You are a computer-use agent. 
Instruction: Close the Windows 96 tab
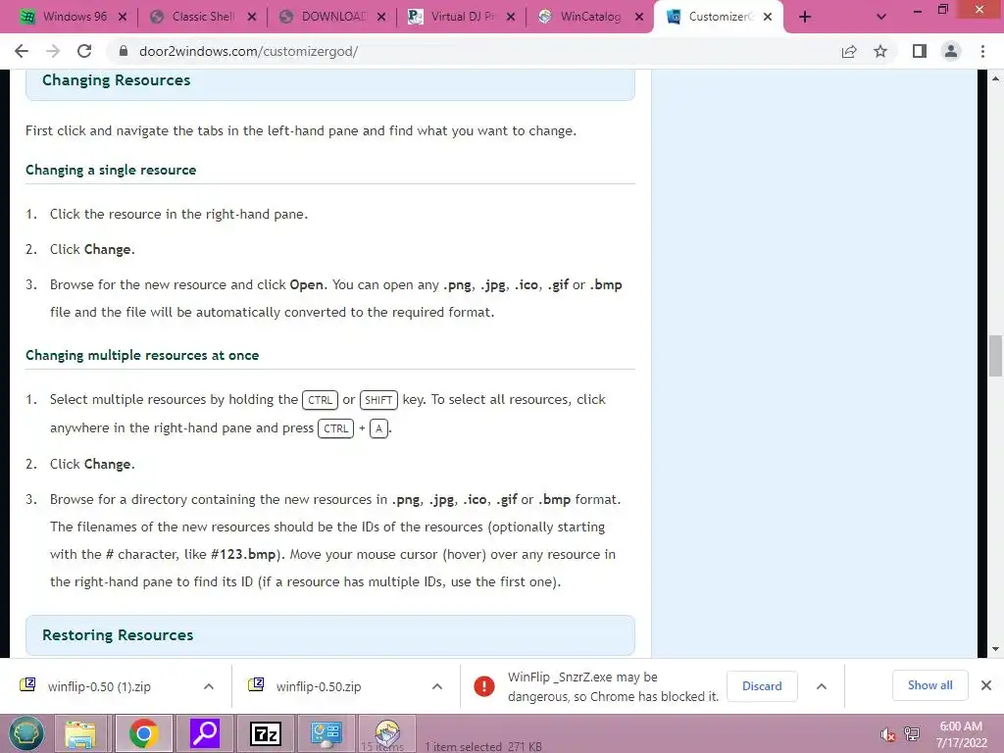pyautogui.click(x=123, y=18)
